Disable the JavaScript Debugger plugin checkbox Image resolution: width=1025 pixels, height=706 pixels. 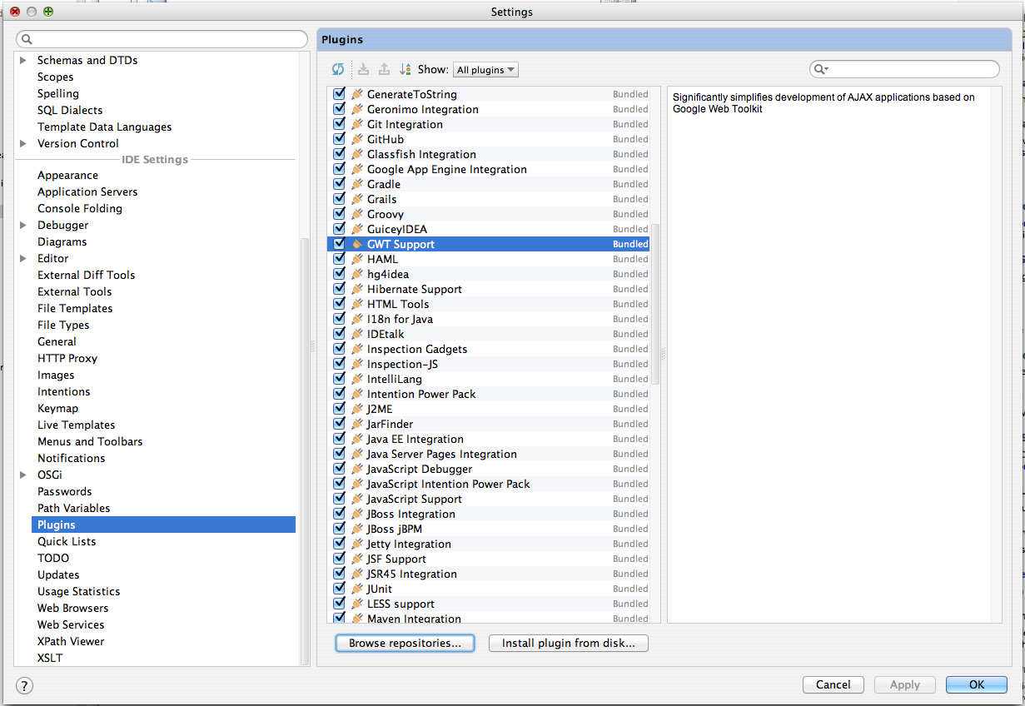click(339, 469)
